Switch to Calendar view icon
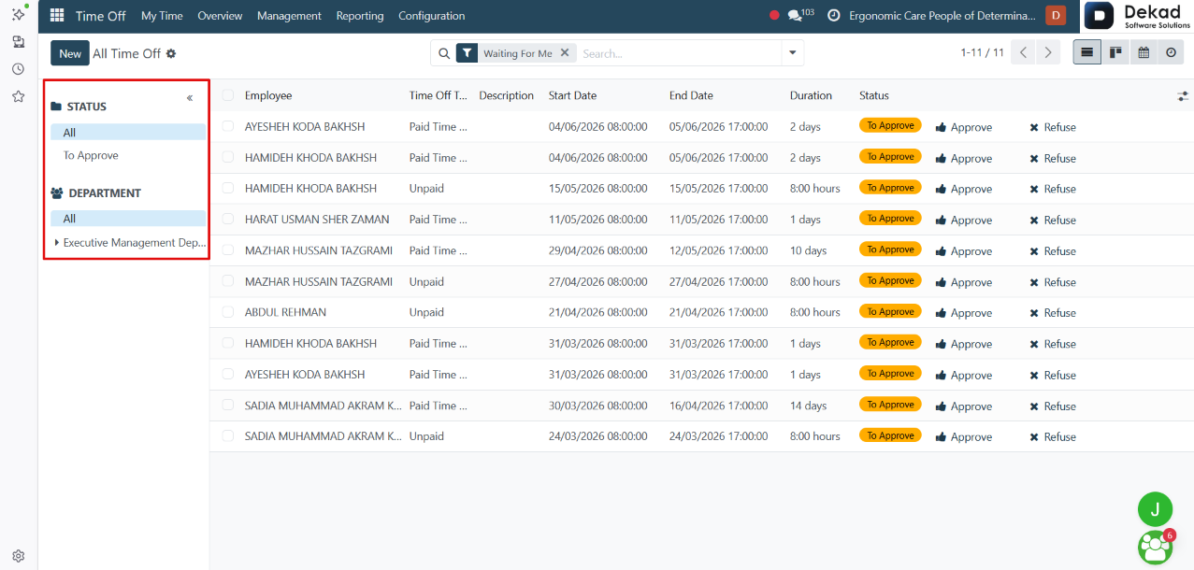This screenshot has width=1194, height=570. [1143, 53]
